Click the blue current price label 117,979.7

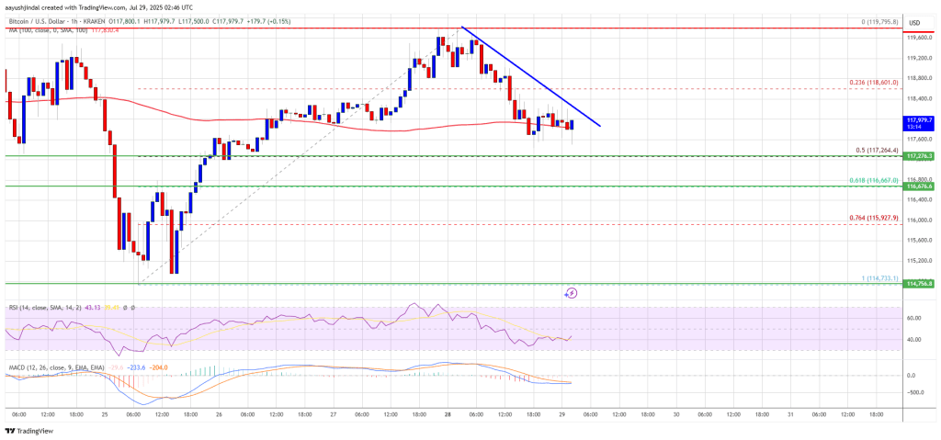coord(921,118)
